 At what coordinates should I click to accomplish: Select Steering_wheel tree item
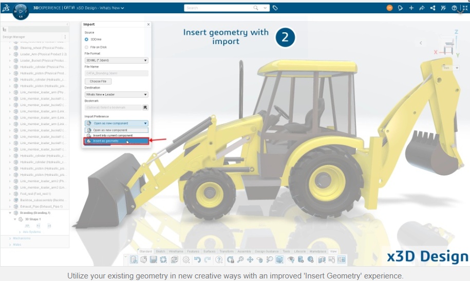[42, 48]
